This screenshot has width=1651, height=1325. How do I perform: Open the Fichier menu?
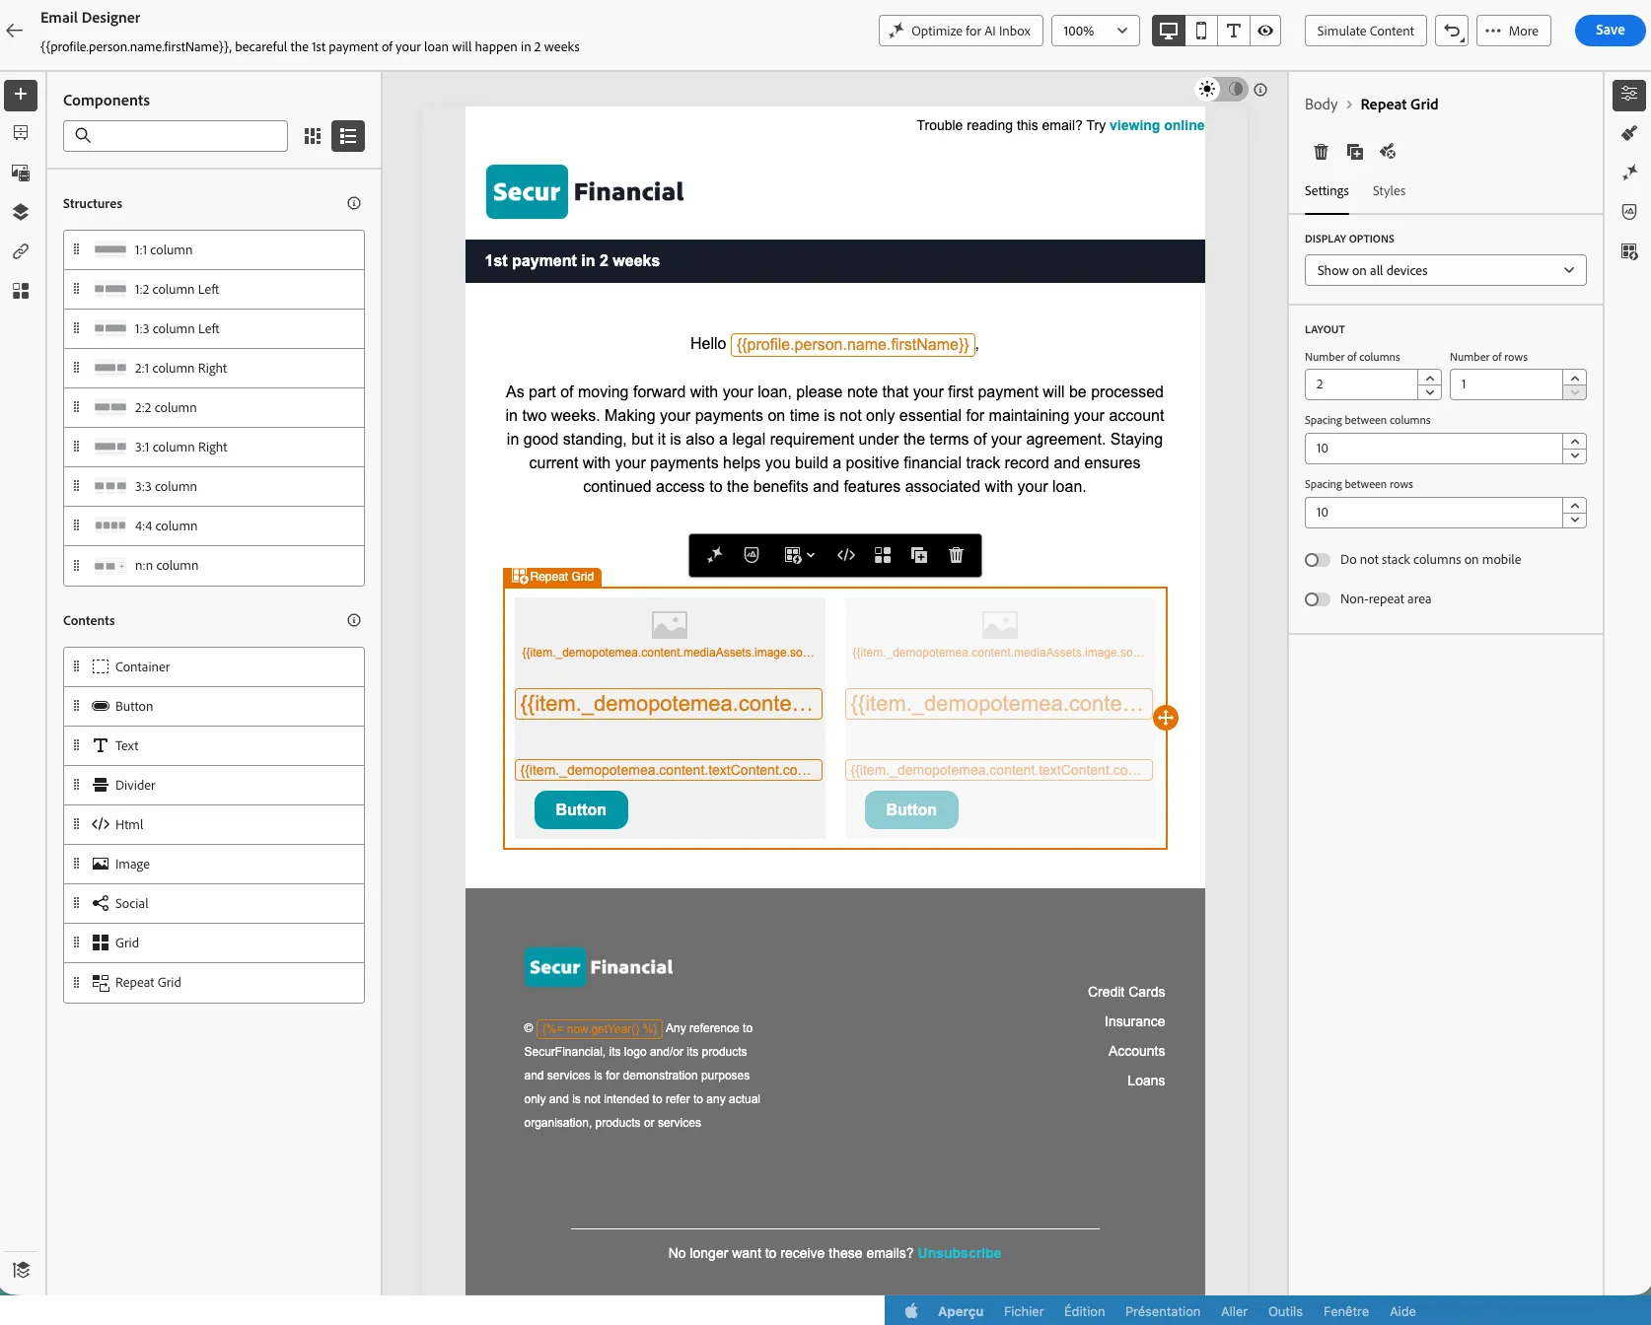1024,1311
